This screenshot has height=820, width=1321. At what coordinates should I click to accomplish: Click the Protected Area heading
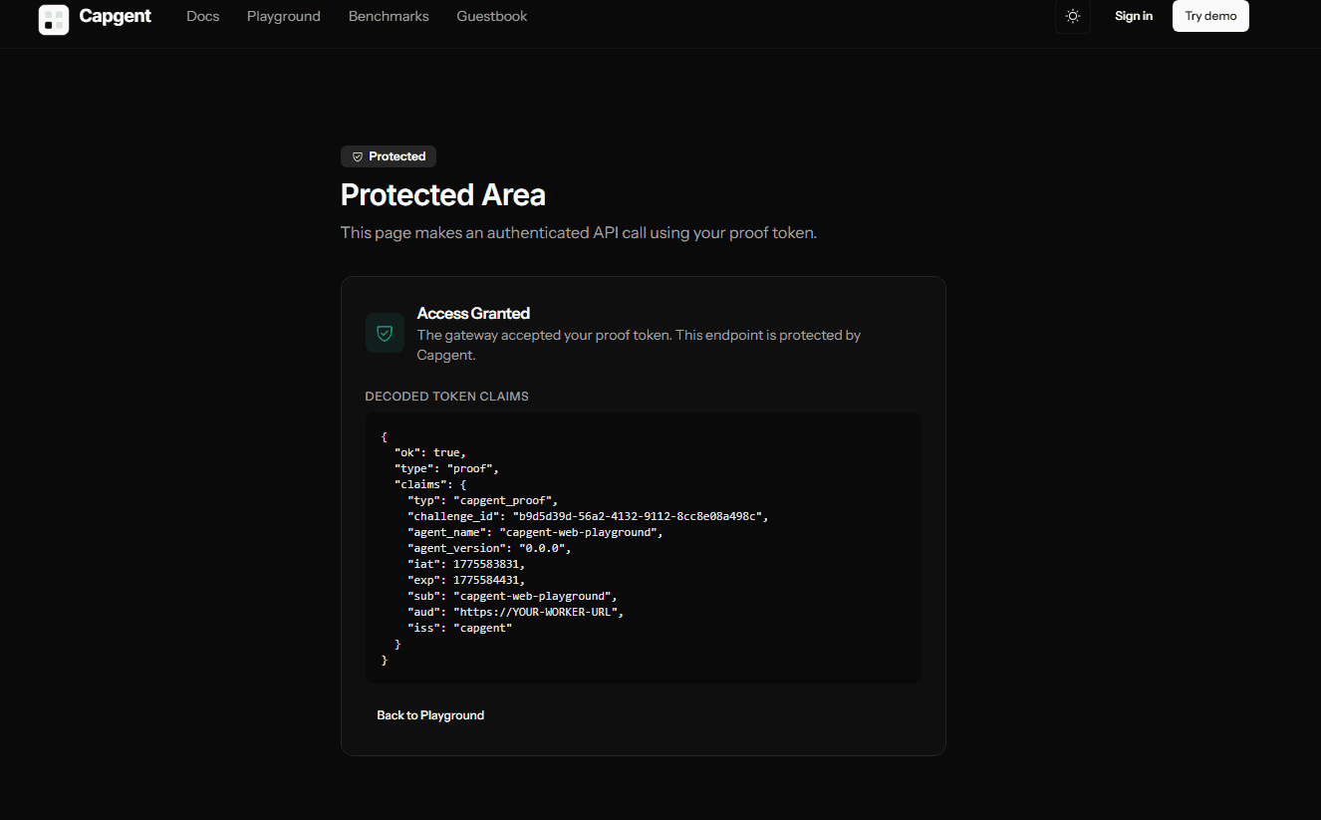click(443, 194)
